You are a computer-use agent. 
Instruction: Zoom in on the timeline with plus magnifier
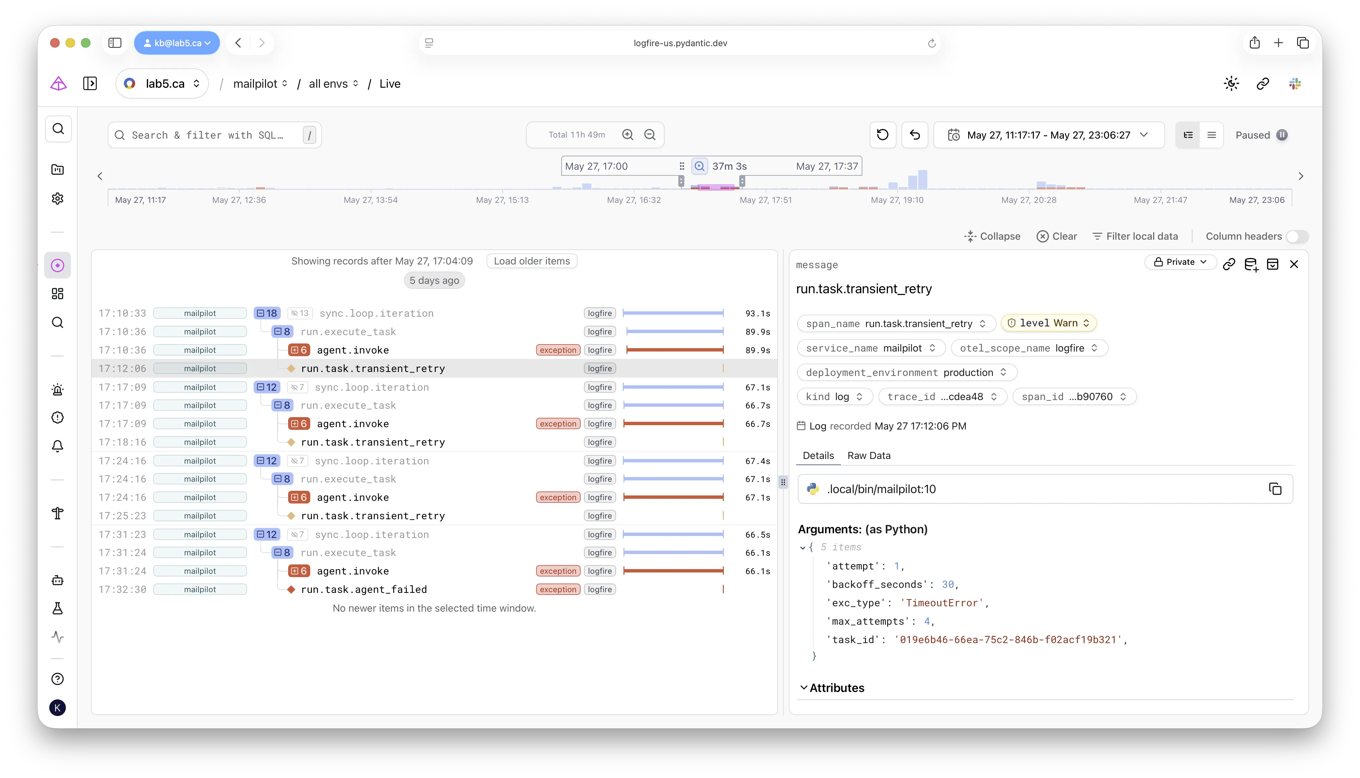(x=628, y=135)
